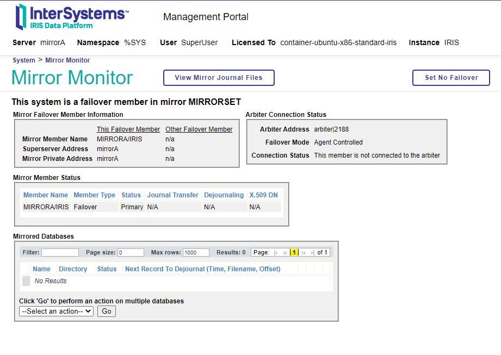Sort databases by Name column header
Image resolution: width=501 pixels, height=355 pixels.
point(41,269)
